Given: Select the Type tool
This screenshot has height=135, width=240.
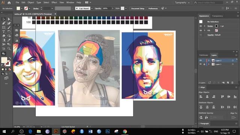Looking at the screenshot, I should [x=4, y=31].
